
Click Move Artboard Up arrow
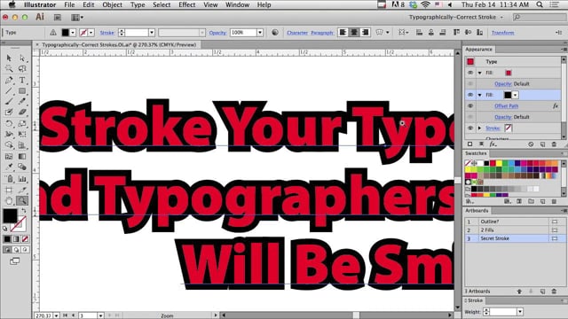click(x=519, y=292)
